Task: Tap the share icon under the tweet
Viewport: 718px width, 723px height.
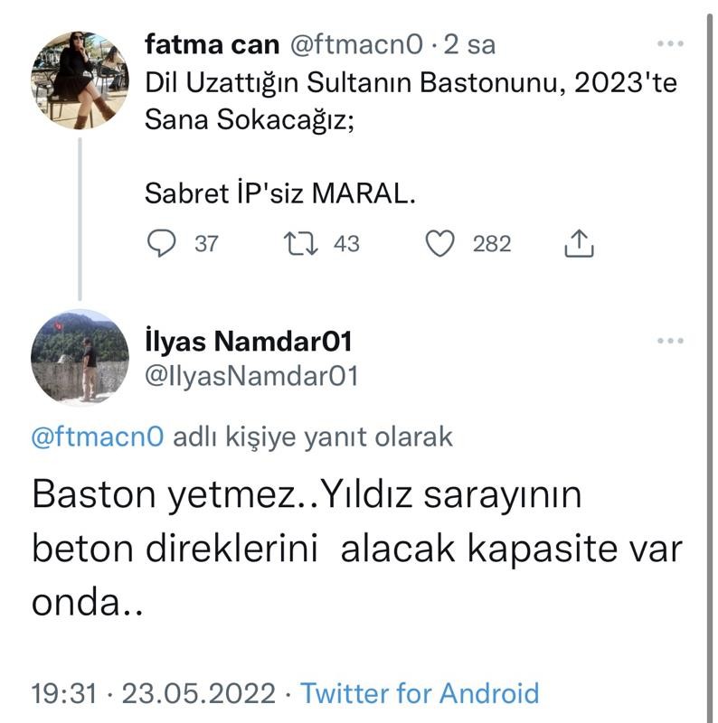Action: [x=578, y=243]
